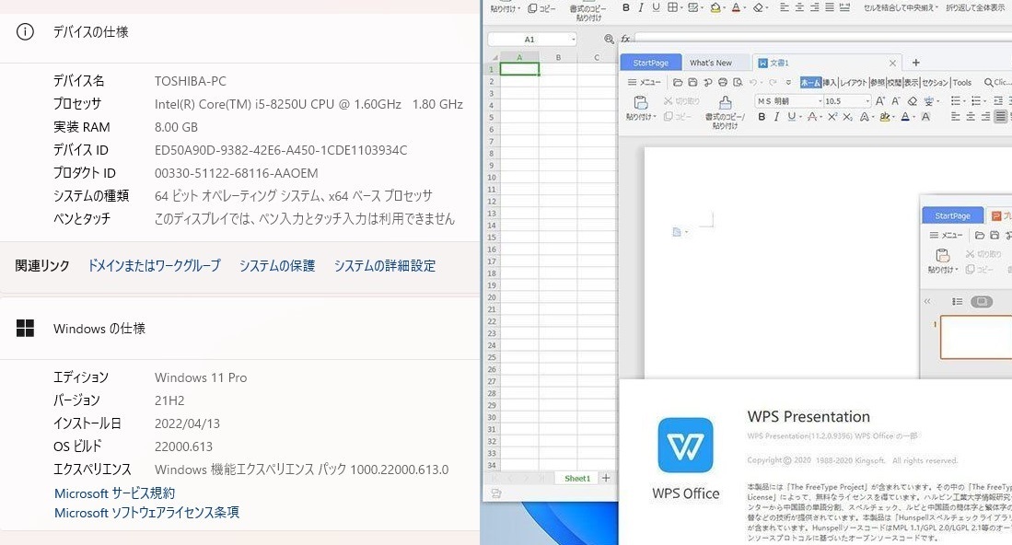This screenshot has height=545, width=1012.
Task: Open print preview icon in Writer toolbar
Action: pos(738,83)
